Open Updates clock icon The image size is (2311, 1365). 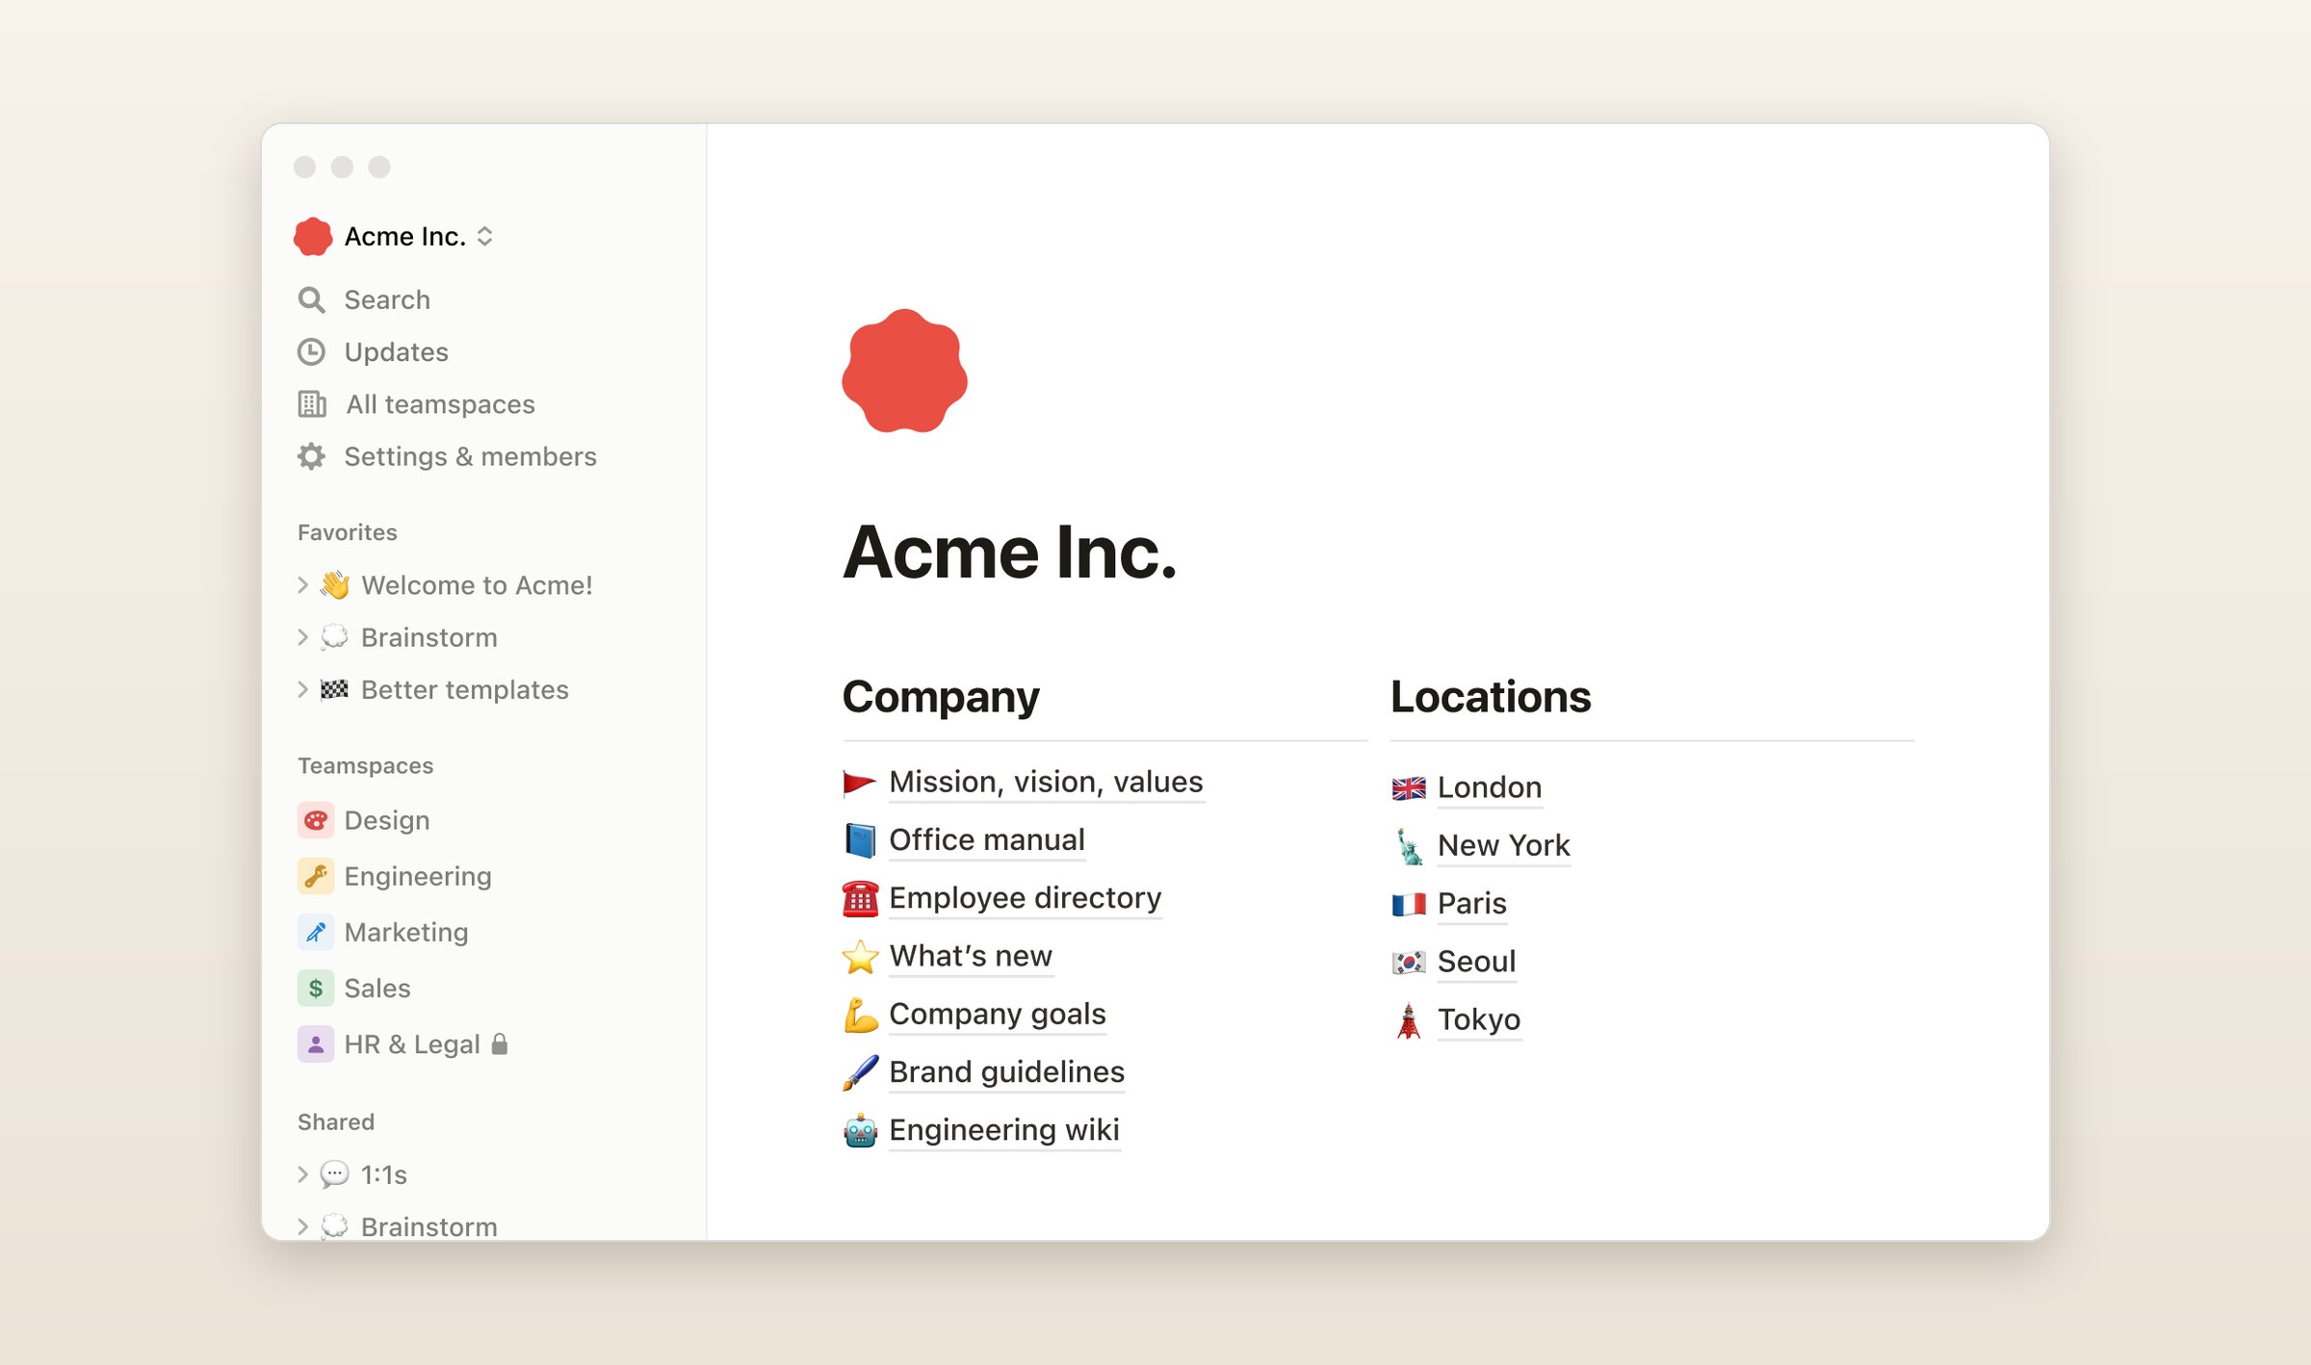click(x=311, y=352)
